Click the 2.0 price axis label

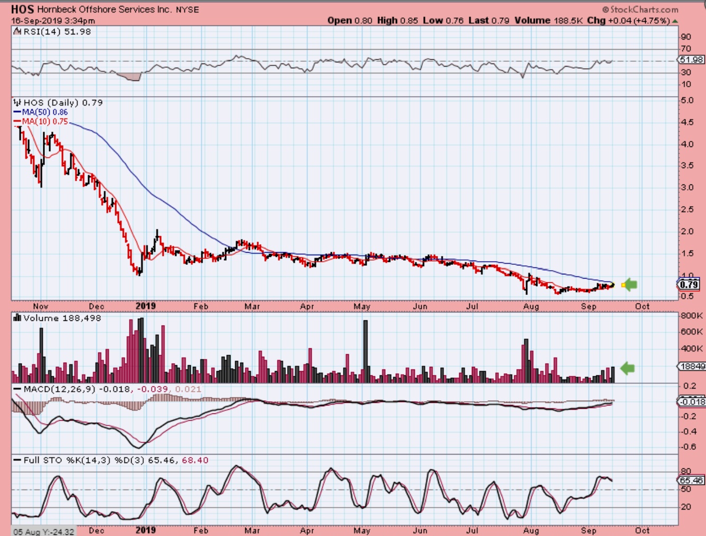(x=688, y=232)
